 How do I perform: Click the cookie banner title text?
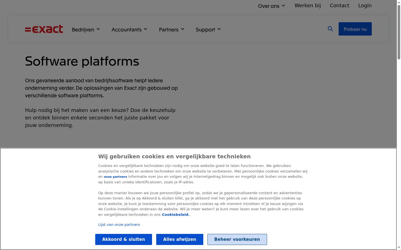pyautogui.click(x=175, y=156)
